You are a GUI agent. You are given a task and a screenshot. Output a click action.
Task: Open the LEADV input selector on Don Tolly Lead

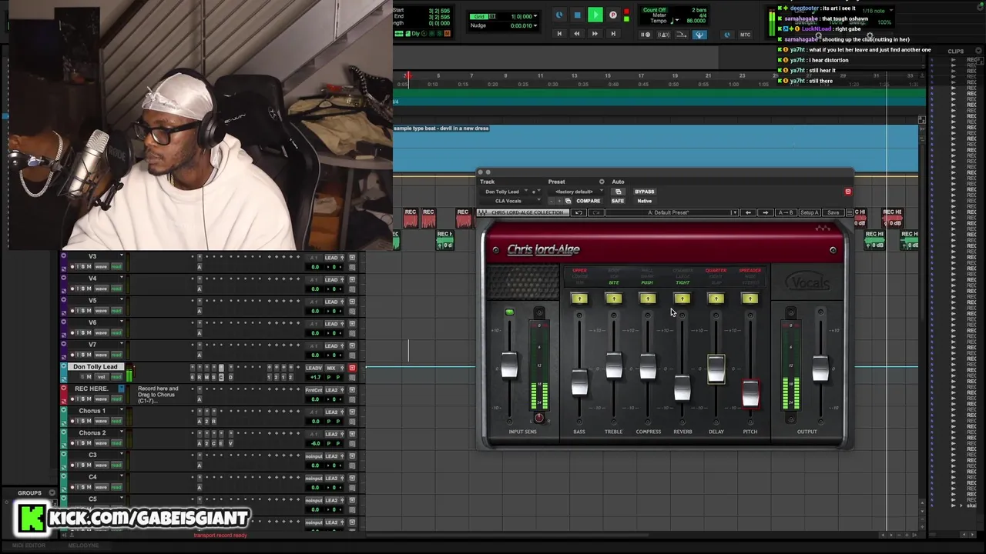pyautogui.click(x=314, y=368)
